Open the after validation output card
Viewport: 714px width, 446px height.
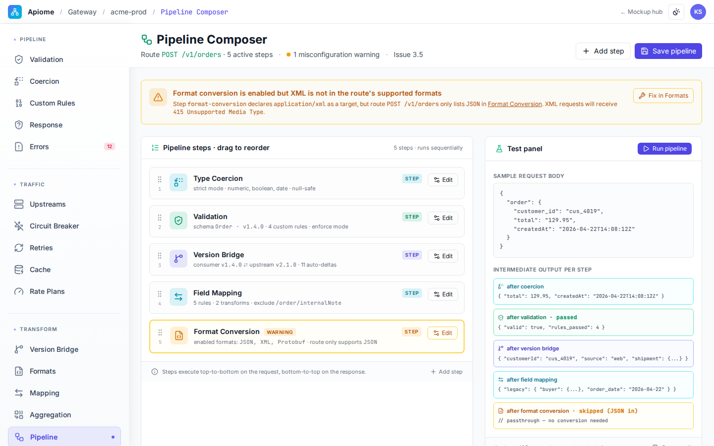(x=594, y=322)
